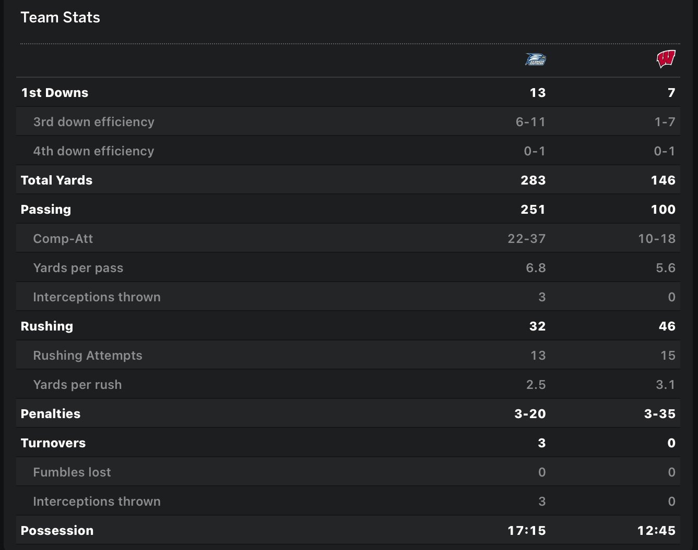This screenshot has height=550, width=698.
Task: Click the 283 total yards value
Action: point(533,180)
